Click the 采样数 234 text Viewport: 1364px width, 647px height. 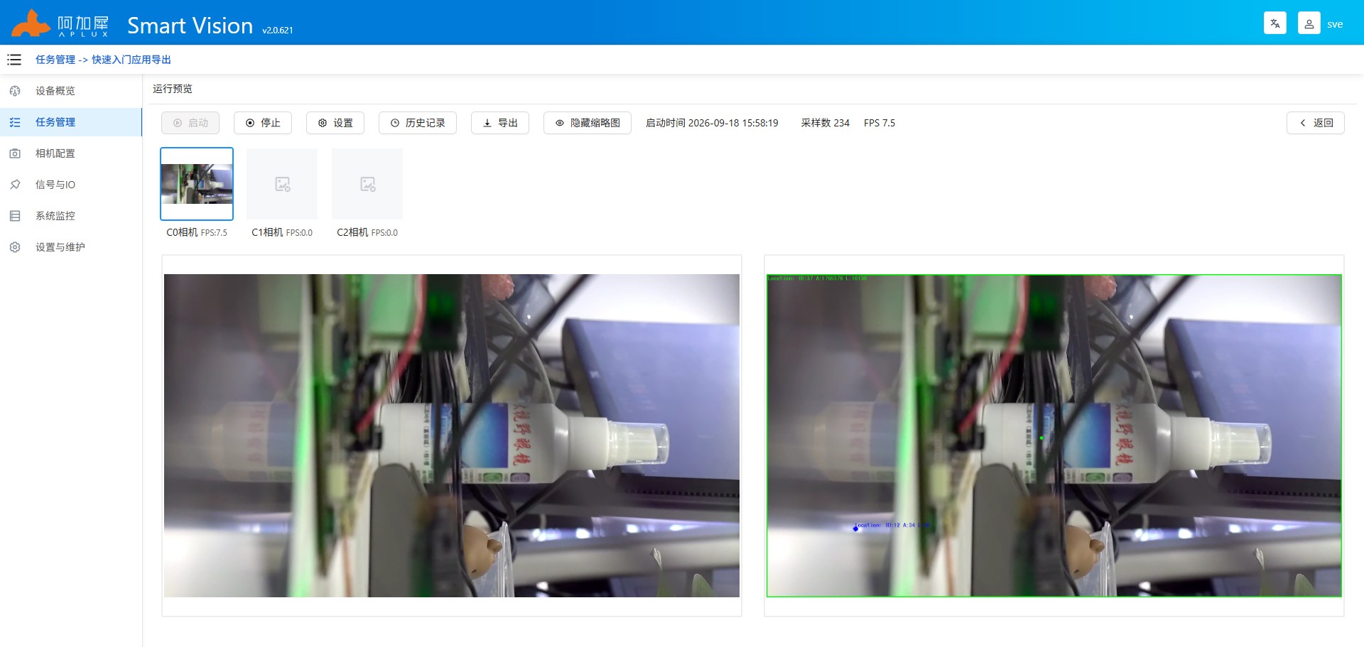pos(826,123)
